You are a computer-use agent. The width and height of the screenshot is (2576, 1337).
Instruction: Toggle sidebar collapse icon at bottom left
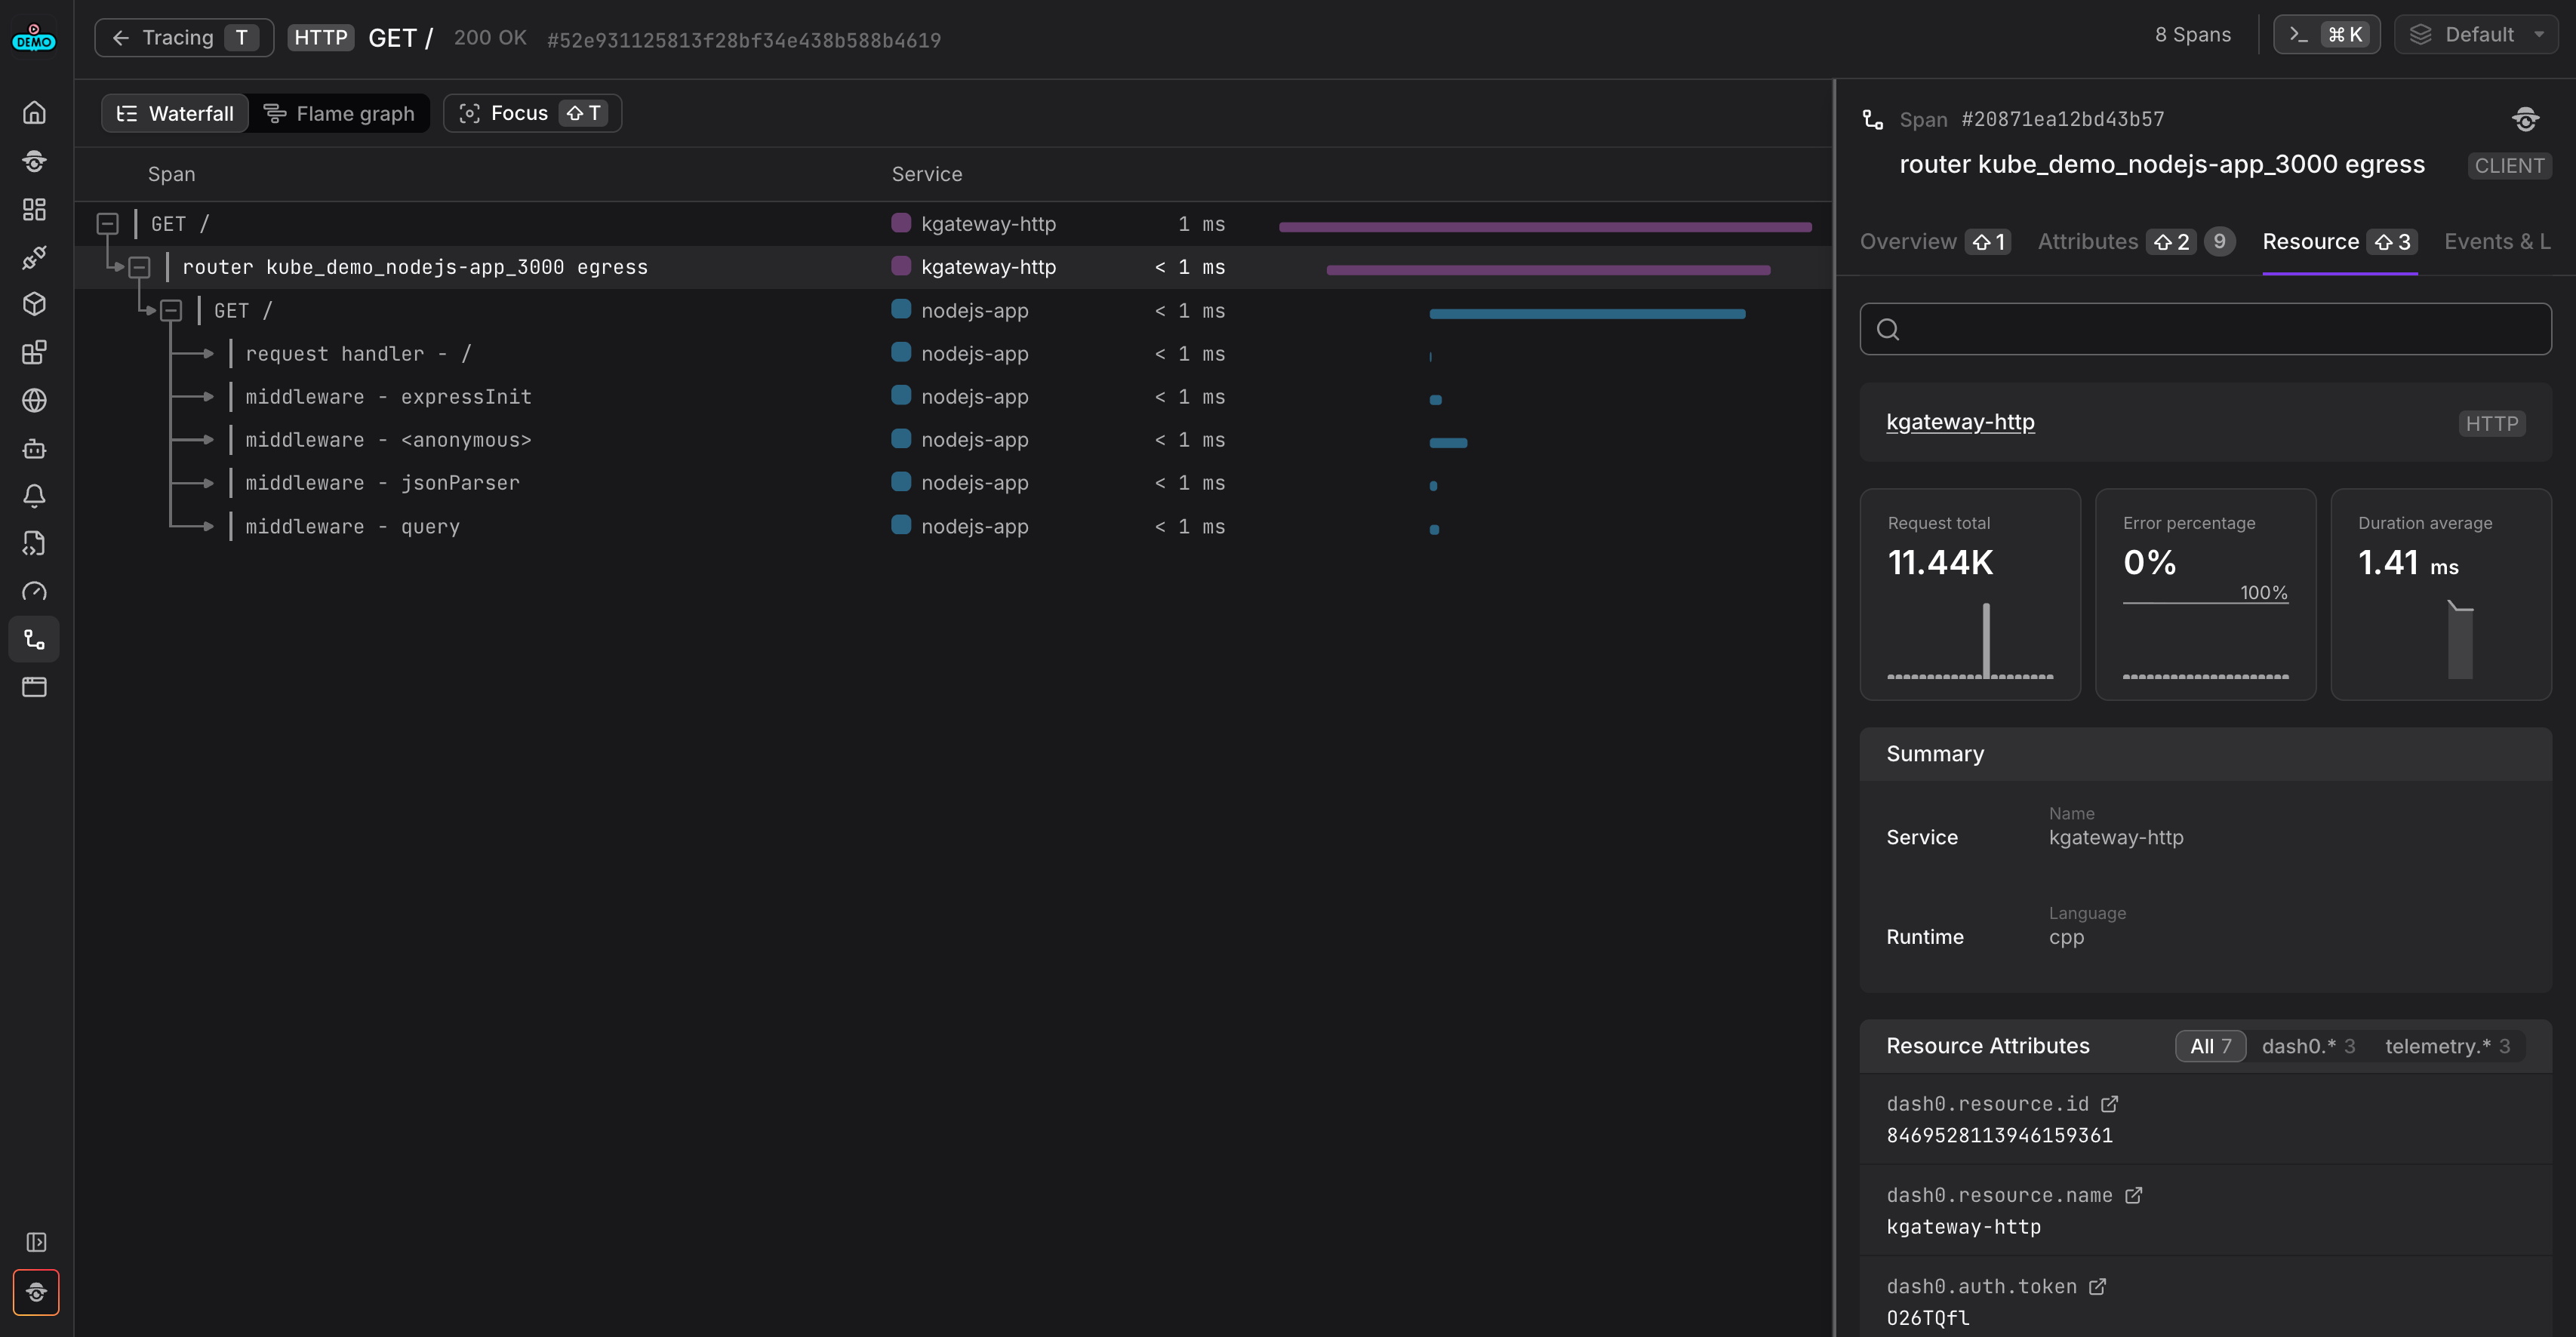36,1242
